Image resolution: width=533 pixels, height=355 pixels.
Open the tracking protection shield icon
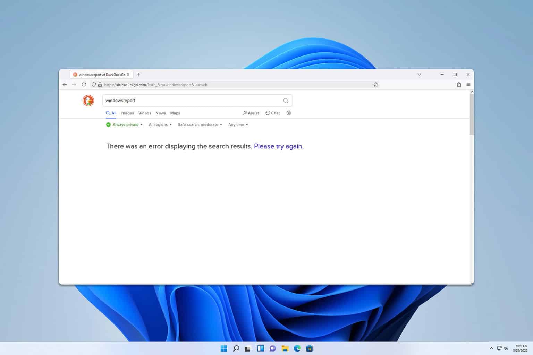point(94,85)
